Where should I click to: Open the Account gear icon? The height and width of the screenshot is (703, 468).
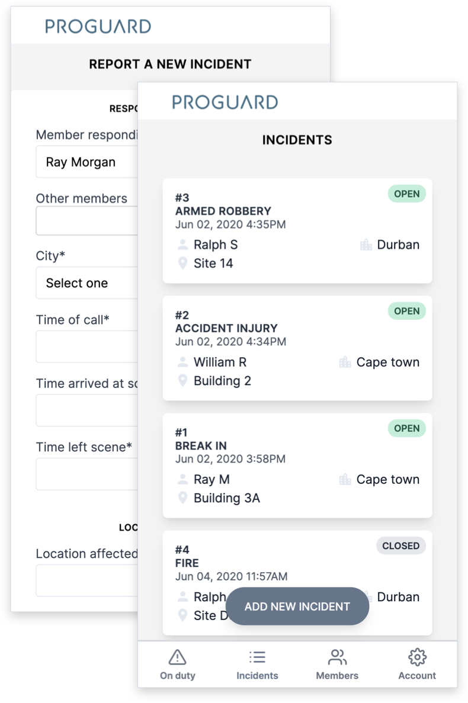(417, 657)
